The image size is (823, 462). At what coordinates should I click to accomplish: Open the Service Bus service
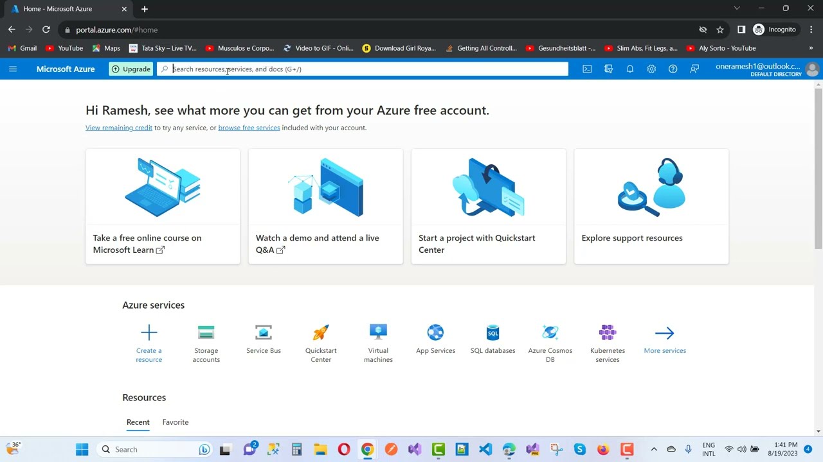click(x=264, y=339)
